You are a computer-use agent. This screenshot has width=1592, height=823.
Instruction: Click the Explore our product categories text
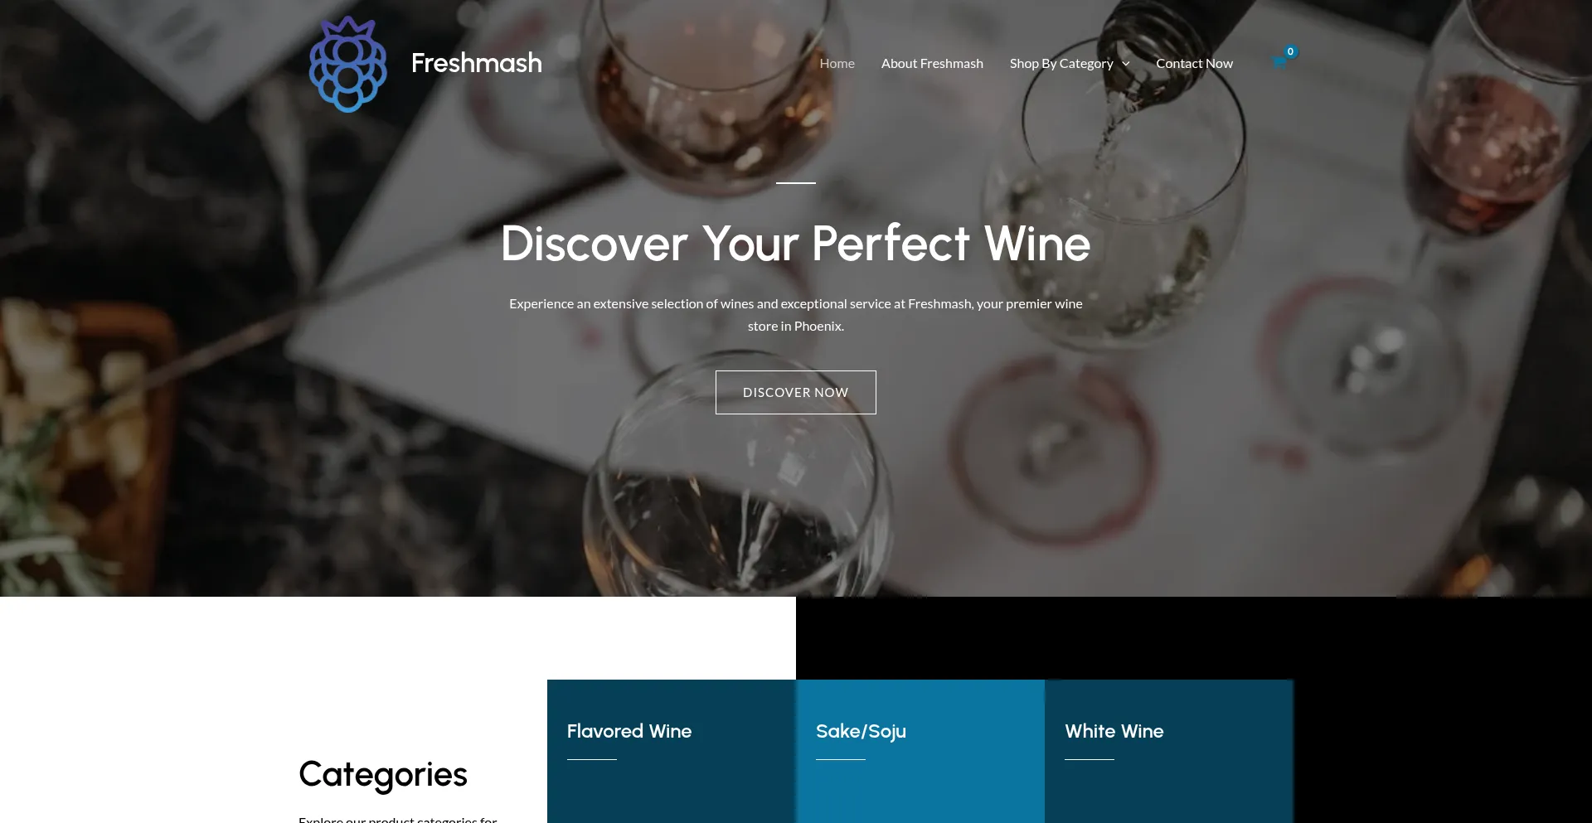(x=398, y=819)
